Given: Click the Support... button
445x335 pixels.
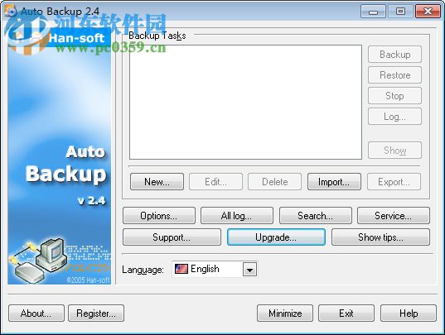Looking at the screenshot, I should pyautogui.click(x=172, y=237).
